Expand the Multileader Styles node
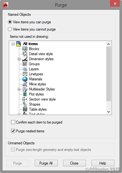 pos(19,89)
